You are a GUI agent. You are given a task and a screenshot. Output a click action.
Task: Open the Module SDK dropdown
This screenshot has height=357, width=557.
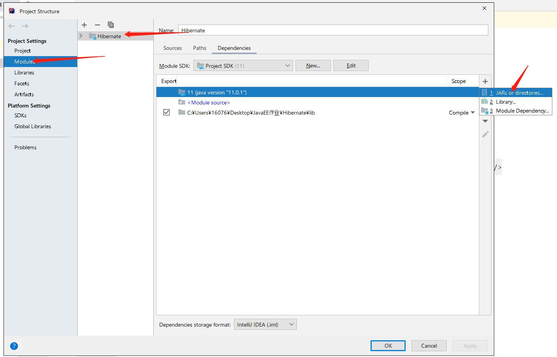click(x=243, y=65)
